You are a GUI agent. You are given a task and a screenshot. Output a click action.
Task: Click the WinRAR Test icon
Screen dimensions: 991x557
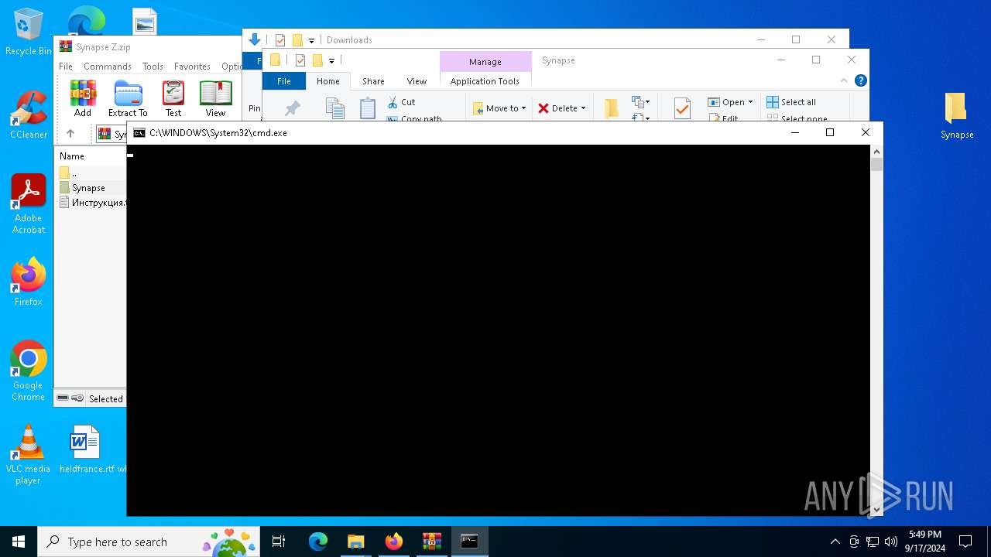(173, 98)
